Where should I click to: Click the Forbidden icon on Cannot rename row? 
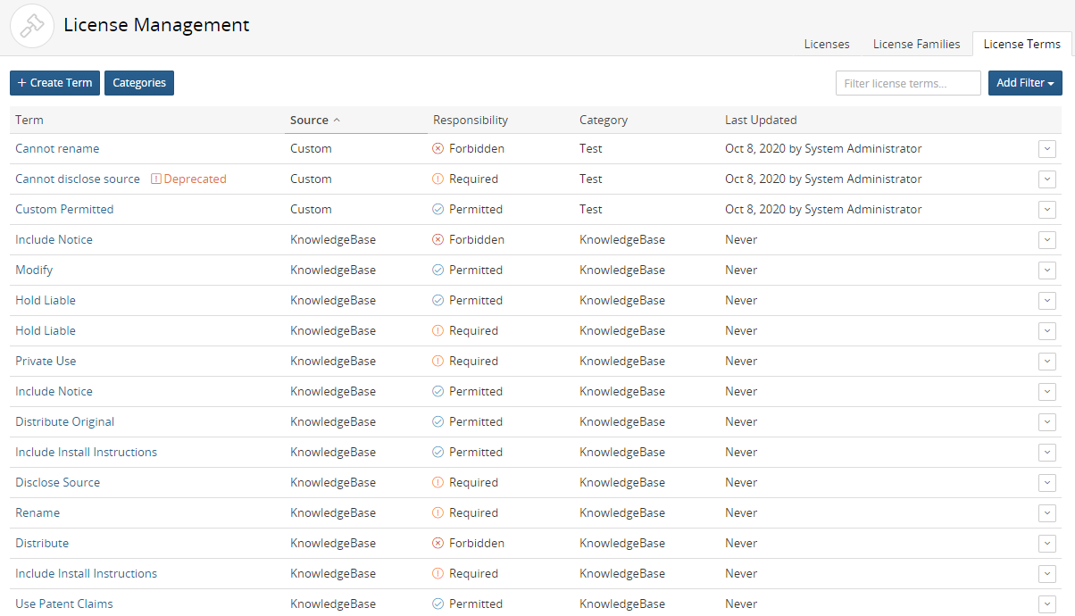(437, 148)
